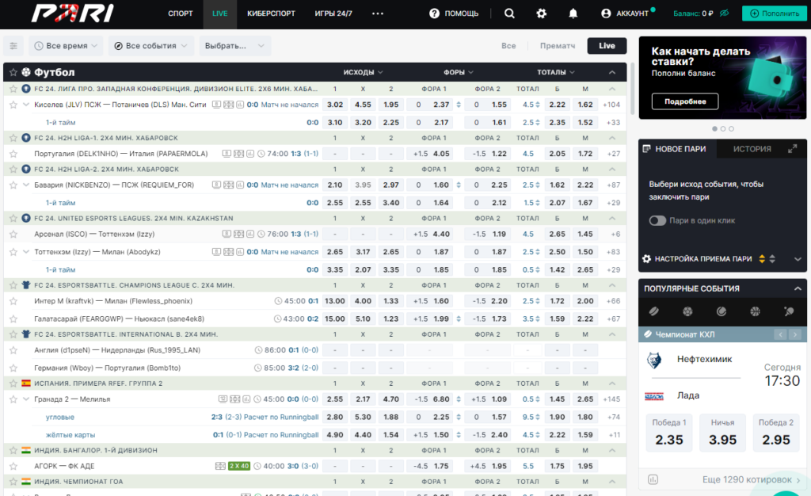Open the ИГРЫ 24/7 menu
The width and height of the screenshot is (811, 496).
point(333,13)
